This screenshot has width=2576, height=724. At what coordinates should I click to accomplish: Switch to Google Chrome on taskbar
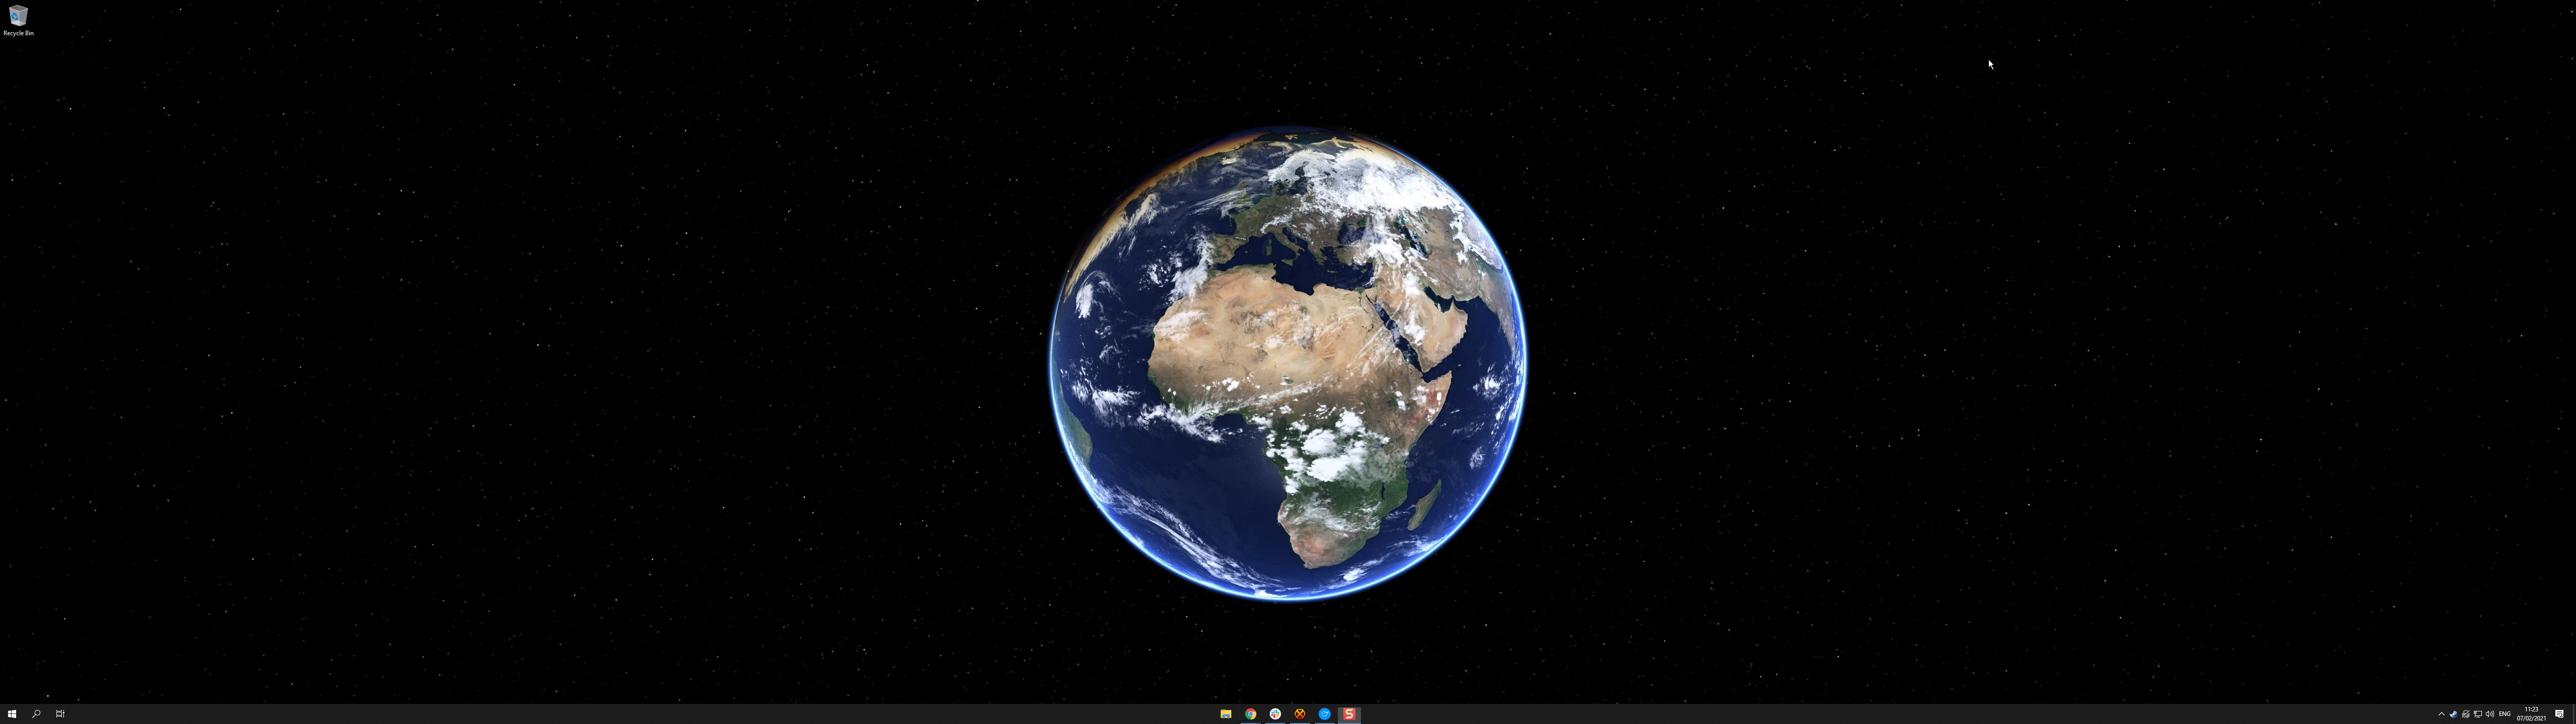pyautogui.click(x=1250, y=714)
